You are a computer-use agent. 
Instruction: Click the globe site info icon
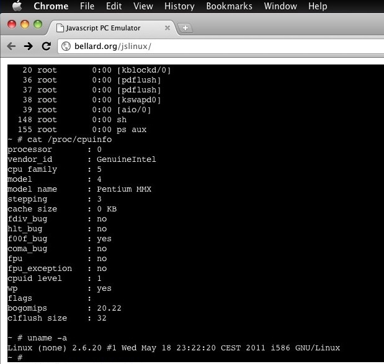[x=66, y=46]
